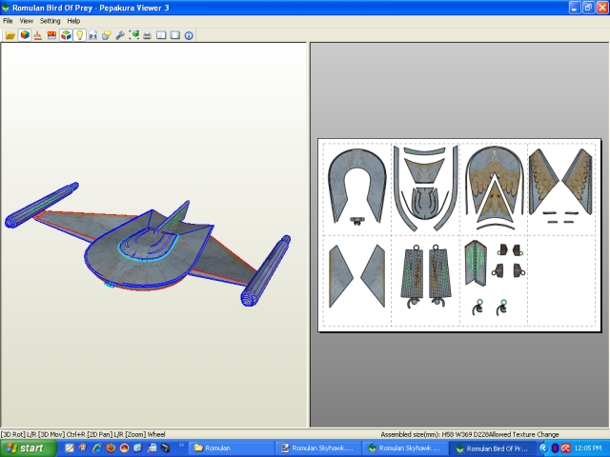The image size is (610, 457).
Task: Open the blue info about icon
Action: 189,35
